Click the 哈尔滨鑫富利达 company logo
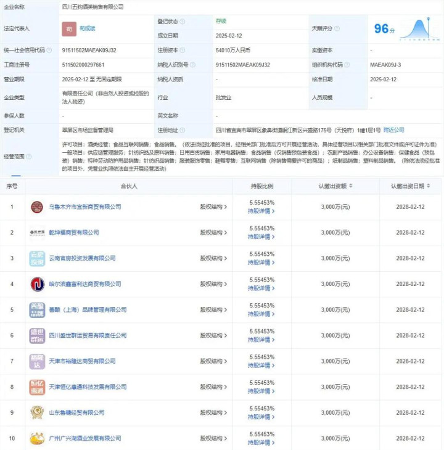444x450 pixels. click(x=38, y=284)
